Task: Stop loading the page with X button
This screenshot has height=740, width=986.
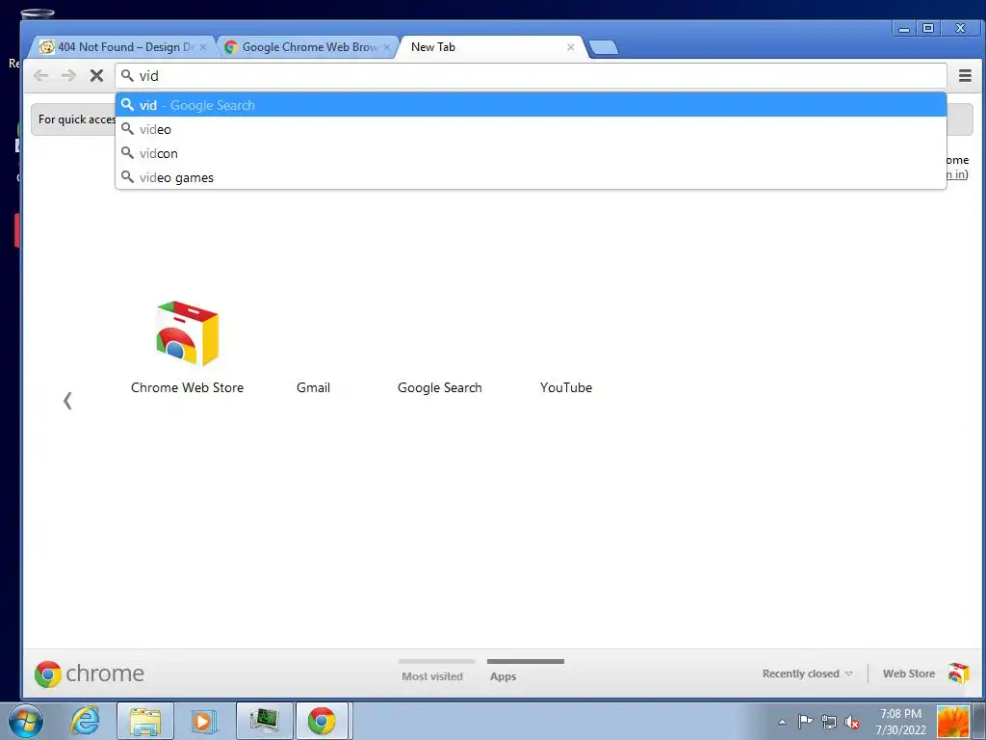Action: (x=96, y=75)
